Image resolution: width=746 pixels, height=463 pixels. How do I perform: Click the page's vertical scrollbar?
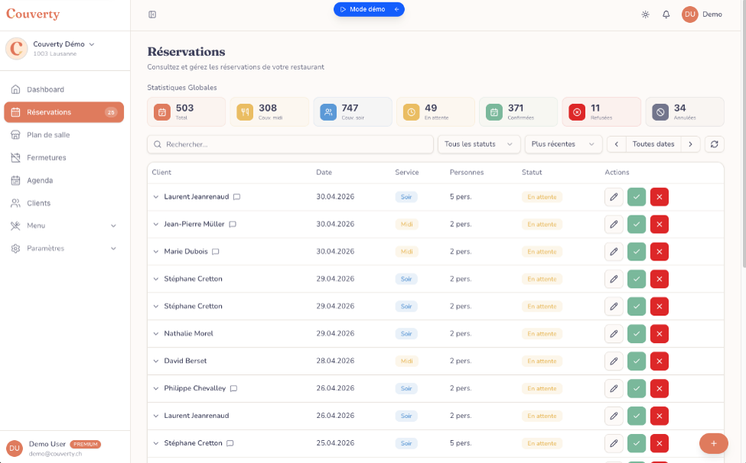point(744,133)
